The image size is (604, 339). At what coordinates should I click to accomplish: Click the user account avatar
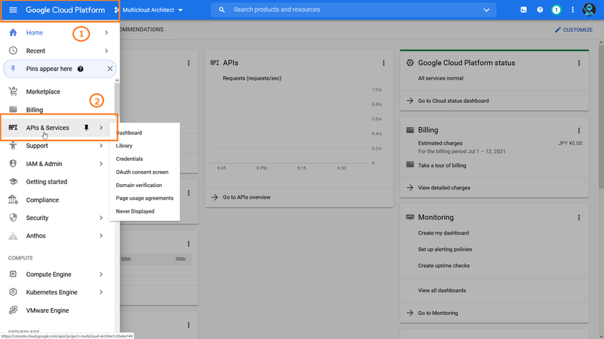(x=589, y=10)
